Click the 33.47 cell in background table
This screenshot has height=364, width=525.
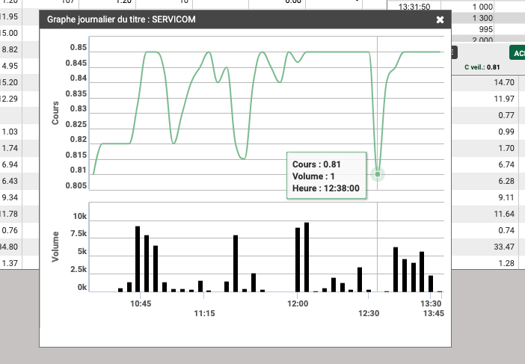pos(504,247)
